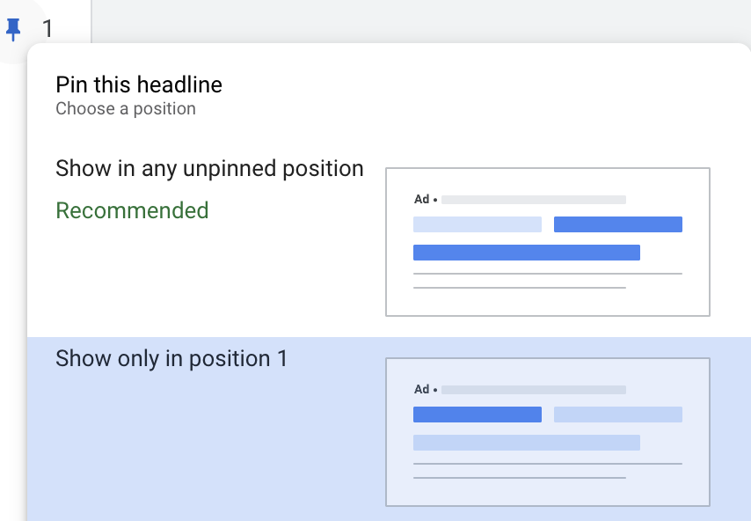This screenshot has width=751, height=521.
Task: Click "Ad" label in the unpinned preview
Action: pyautogui.click(x=422, y=200)
